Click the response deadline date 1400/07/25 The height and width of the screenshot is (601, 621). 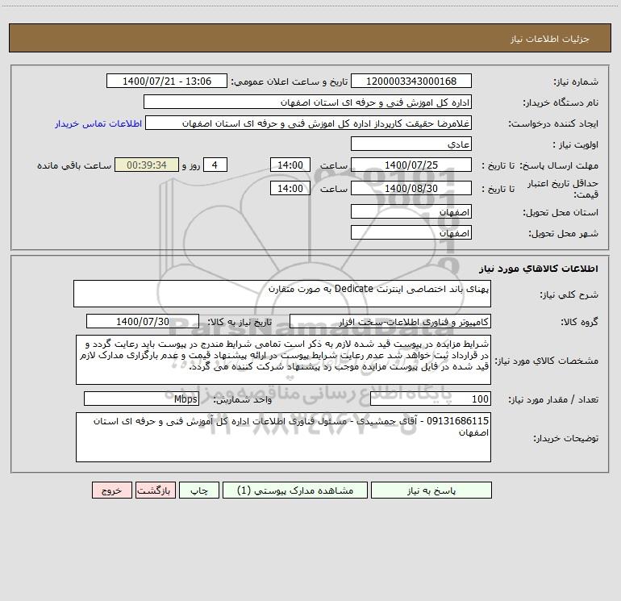coord(411,165)
